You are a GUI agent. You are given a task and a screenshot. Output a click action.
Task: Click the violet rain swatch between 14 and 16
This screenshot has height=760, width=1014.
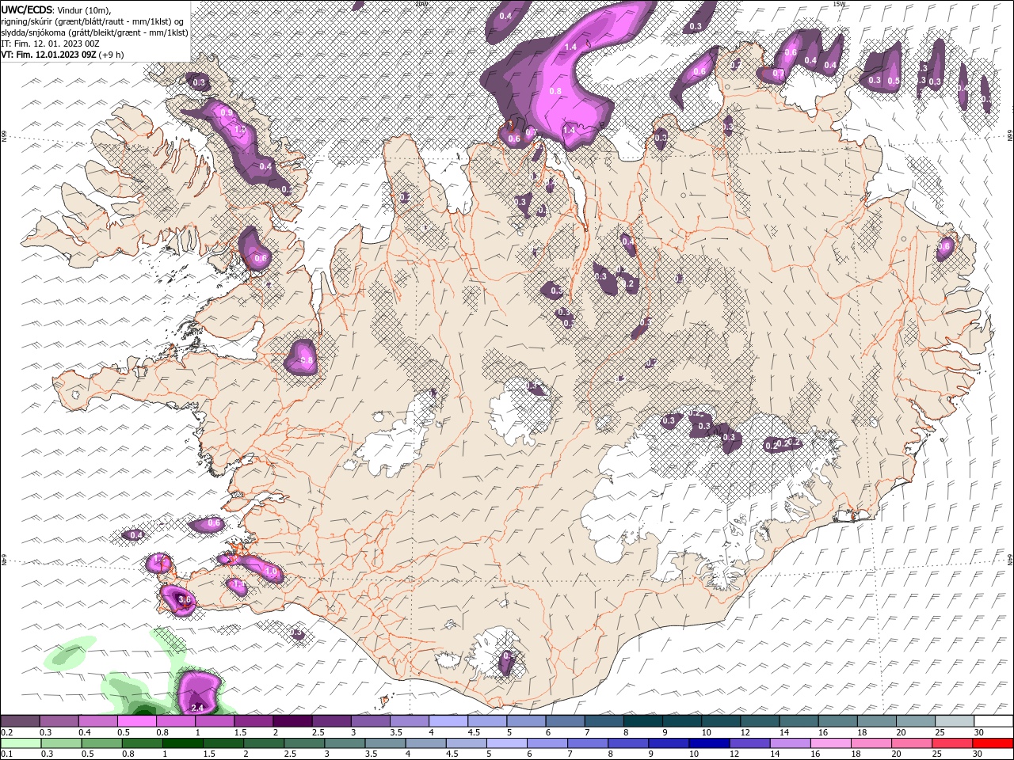790,743
